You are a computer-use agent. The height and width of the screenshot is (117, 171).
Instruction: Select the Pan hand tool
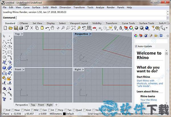[x=52, y=28]
